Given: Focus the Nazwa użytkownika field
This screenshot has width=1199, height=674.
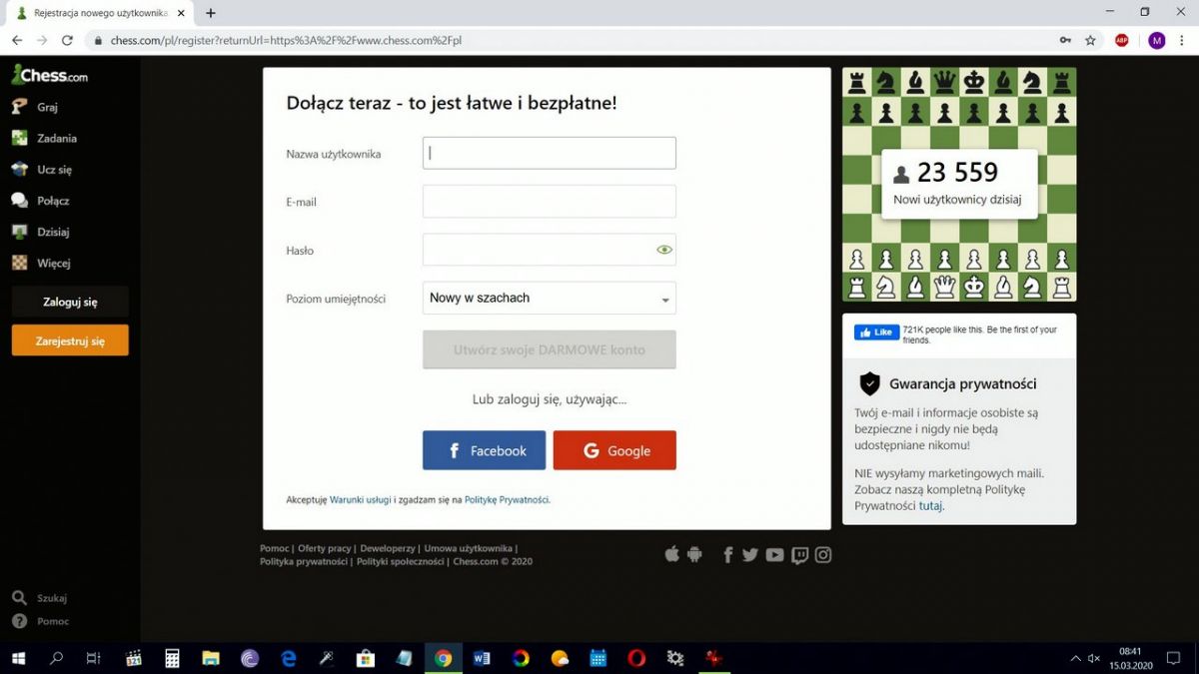Looking at the screenshot, I should pos(550,153).
